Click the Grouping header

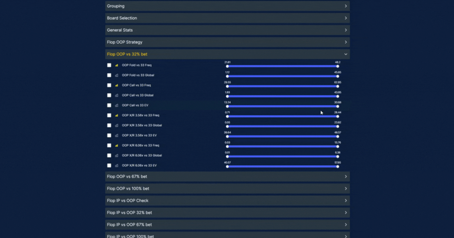click(227, 6)
